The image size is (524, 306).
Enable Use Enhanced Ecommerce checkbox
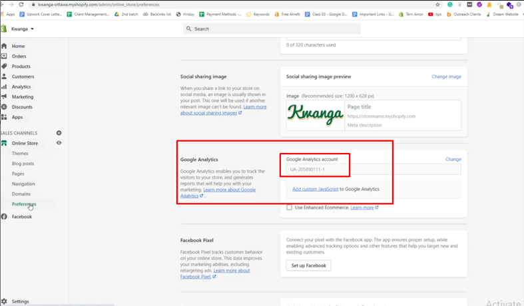(x=290, y=208)
